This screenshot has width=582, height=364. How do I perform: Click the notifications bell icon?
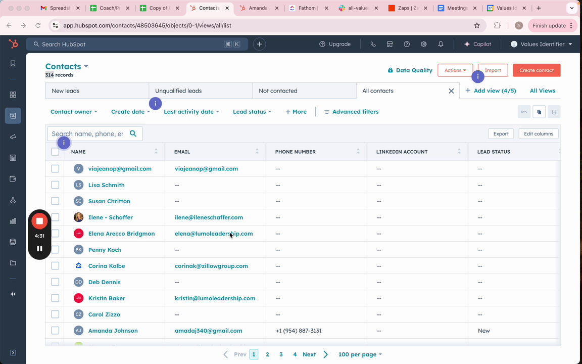(441, 44)
